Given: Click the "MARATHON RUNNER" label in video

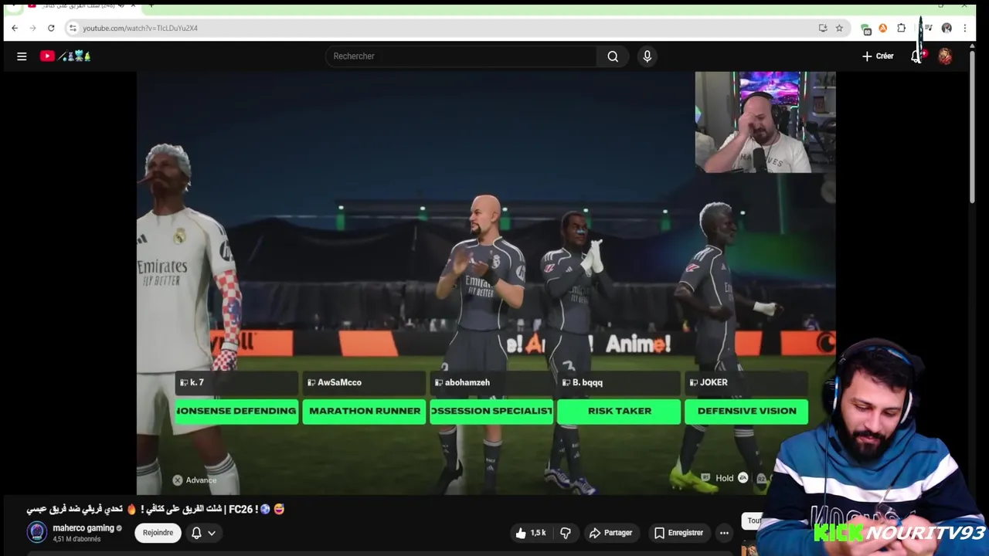Looking at the screenshot, I should click(365, 411).
